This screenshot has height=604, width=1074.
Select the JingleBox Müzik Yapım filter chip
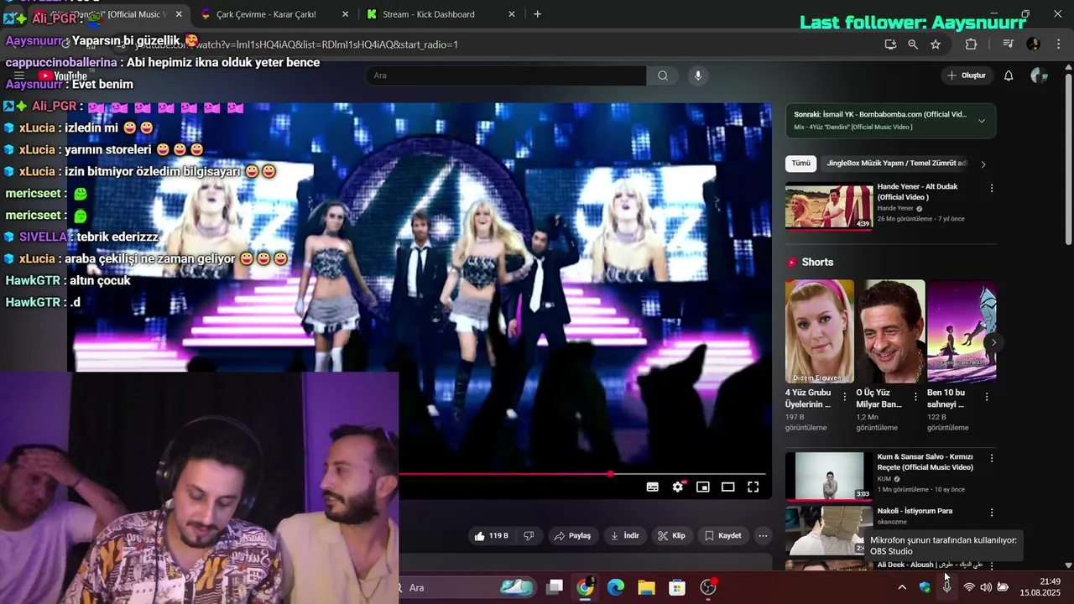pos(896,164)
